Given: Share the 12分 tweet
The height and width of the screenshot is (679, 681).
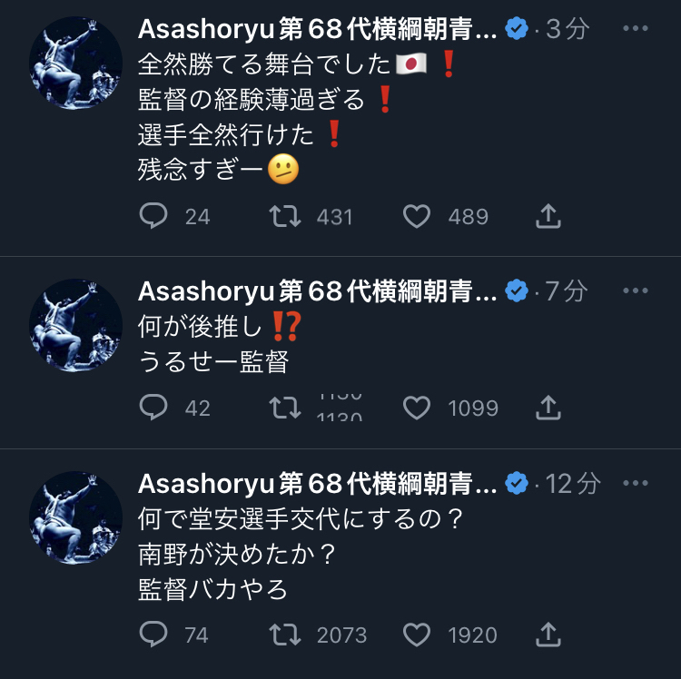Looking at the screenshot, I should tap(548, 635).
